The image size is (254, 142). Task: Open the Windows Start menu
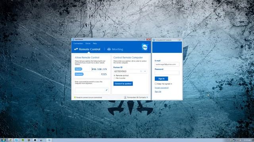(4, 140)
